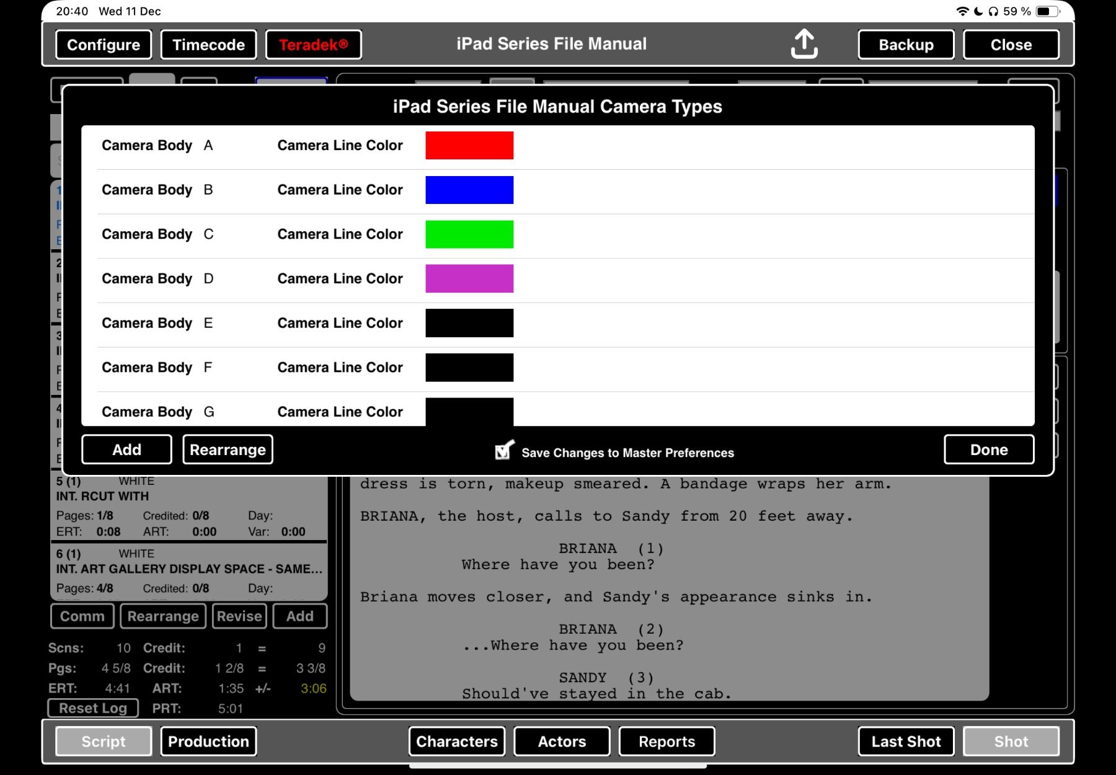
Task: Open the Reports tab
Action: pyautogui.click(x=667, y=742)
